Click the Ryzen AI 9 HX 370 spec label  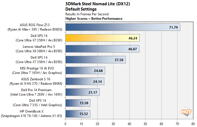point(36,84)
